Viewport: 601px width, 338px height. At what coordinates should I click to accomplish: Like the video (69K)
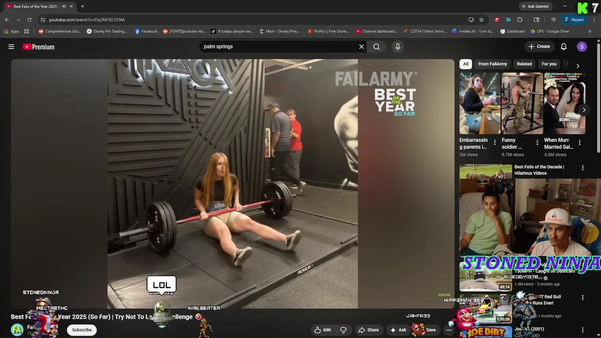[x=323, y=330]
